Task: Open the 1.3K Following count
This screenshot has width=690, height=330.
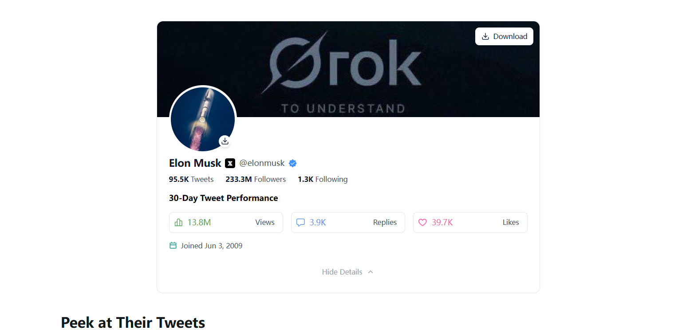Action: (x=323, y=179)
